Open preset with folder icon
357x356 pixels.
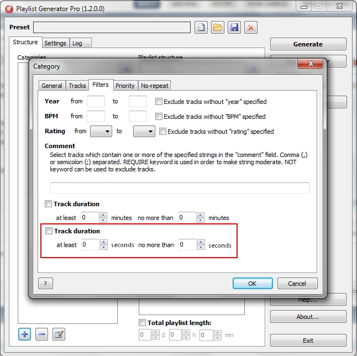(x=218, y=28)
